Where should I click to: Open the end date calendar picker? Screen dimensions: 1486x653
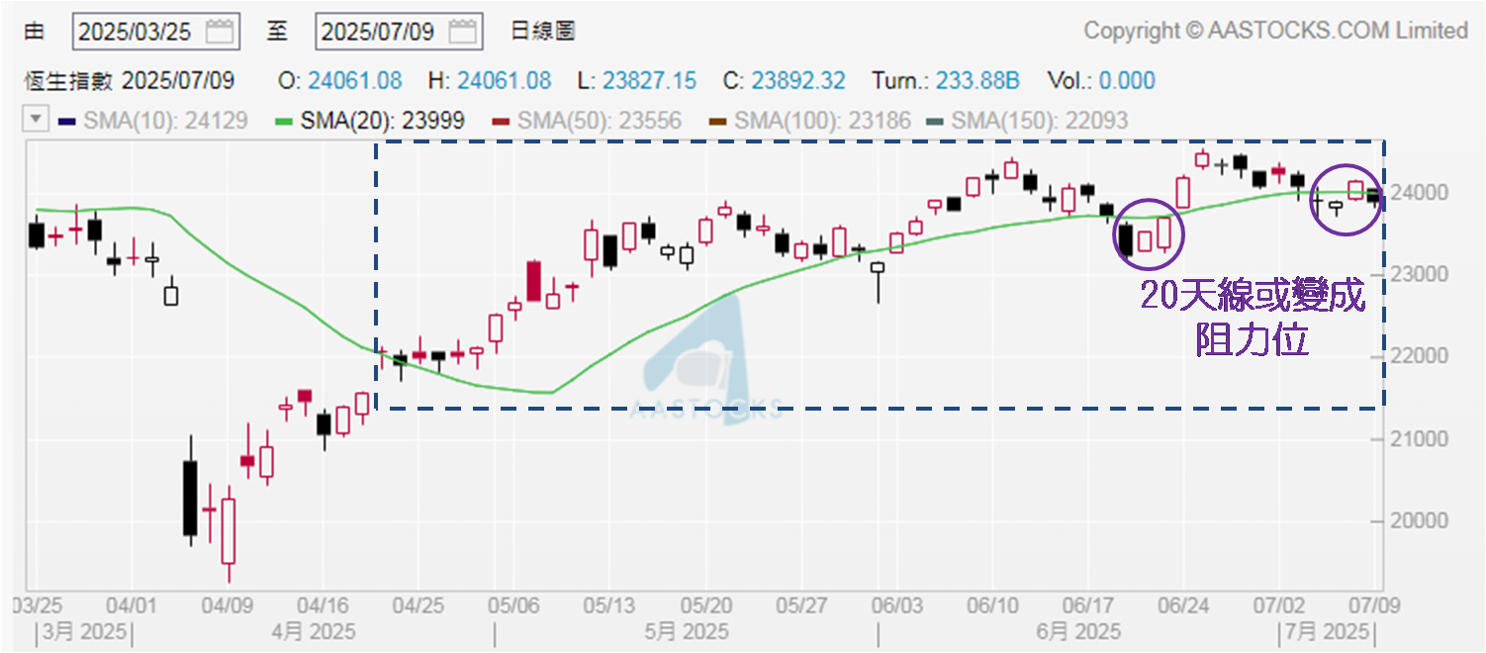coord(463,31)
